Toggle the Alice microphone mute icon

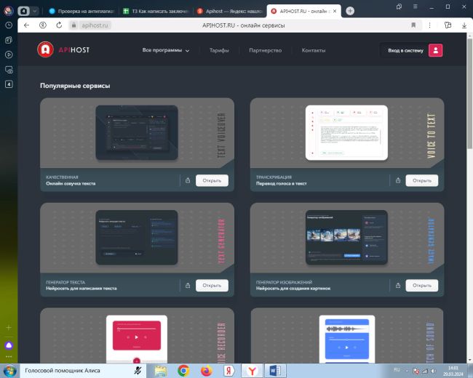pos(138,371)
